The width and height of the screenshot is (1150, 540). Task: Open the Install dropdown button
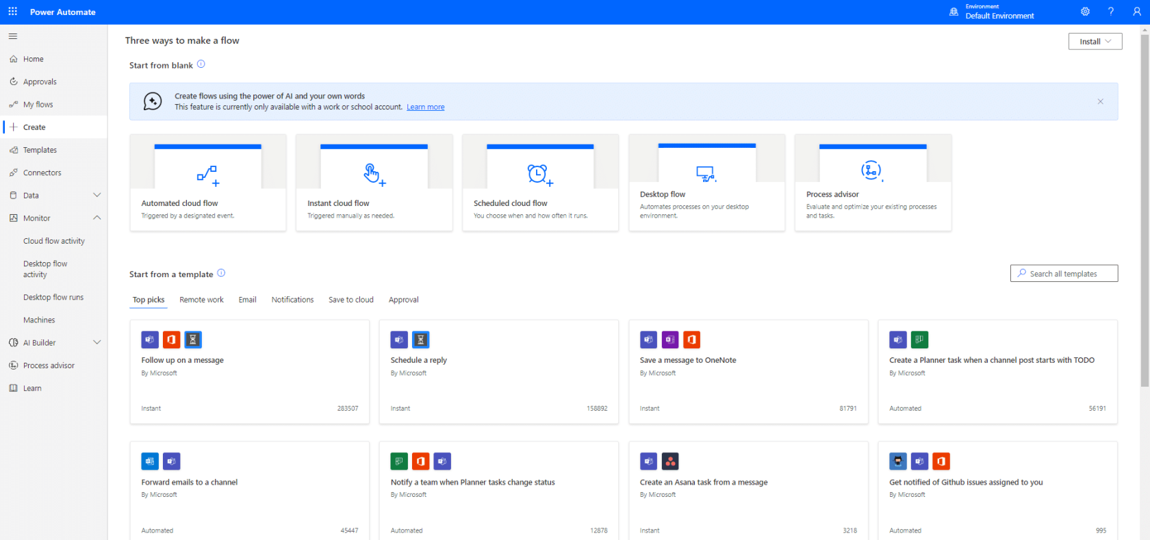pyautogui.click(x=1095, y=42)
